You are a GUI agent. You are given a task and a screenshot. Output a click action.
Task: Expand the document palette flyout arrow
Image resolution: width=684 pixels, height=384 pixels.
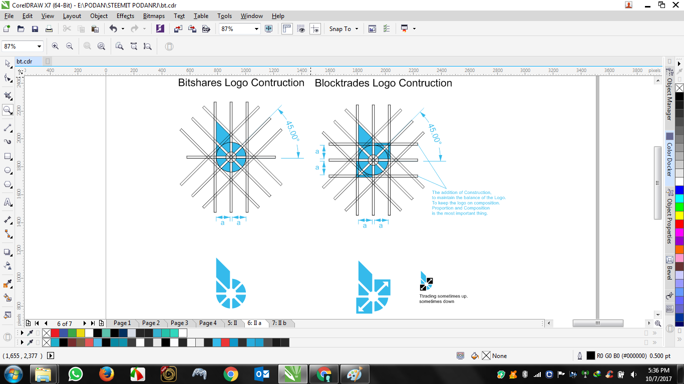point(22,333)
